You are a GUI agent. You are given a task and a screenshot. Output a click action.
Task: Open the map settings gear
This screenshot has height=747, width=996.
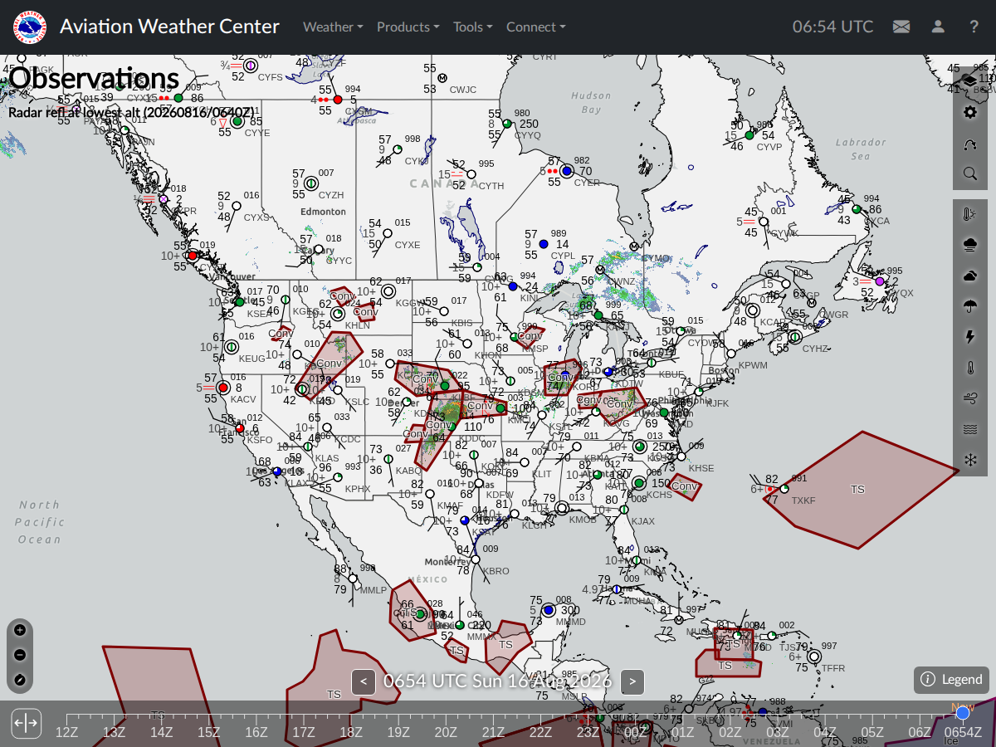coord(969,112)
